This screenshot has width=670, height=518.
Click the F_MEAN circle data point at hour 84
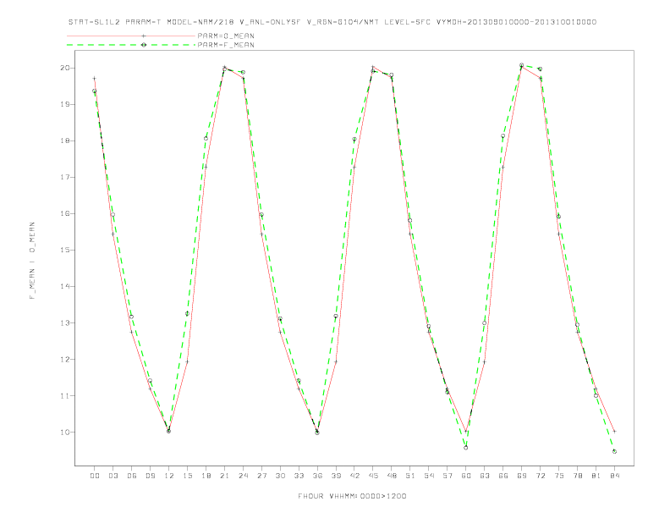[614, 451]
